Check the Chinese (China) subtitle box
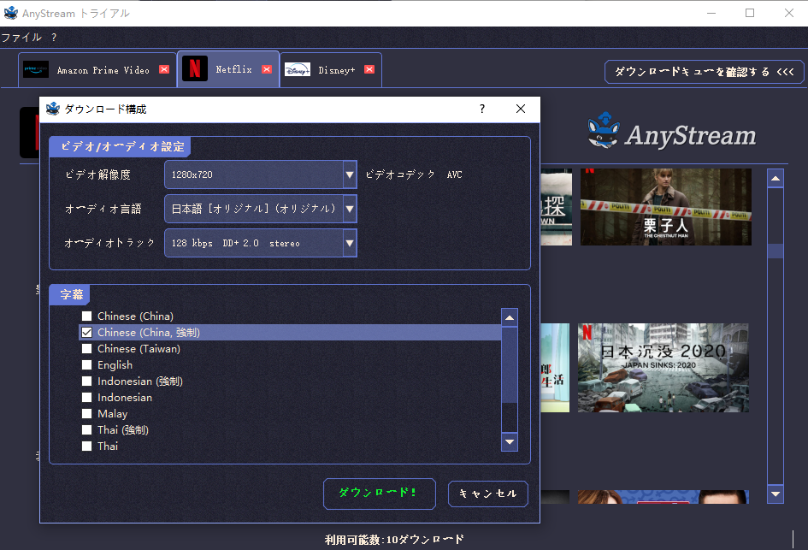Screen dimensions: 808x550 point(86,316)
